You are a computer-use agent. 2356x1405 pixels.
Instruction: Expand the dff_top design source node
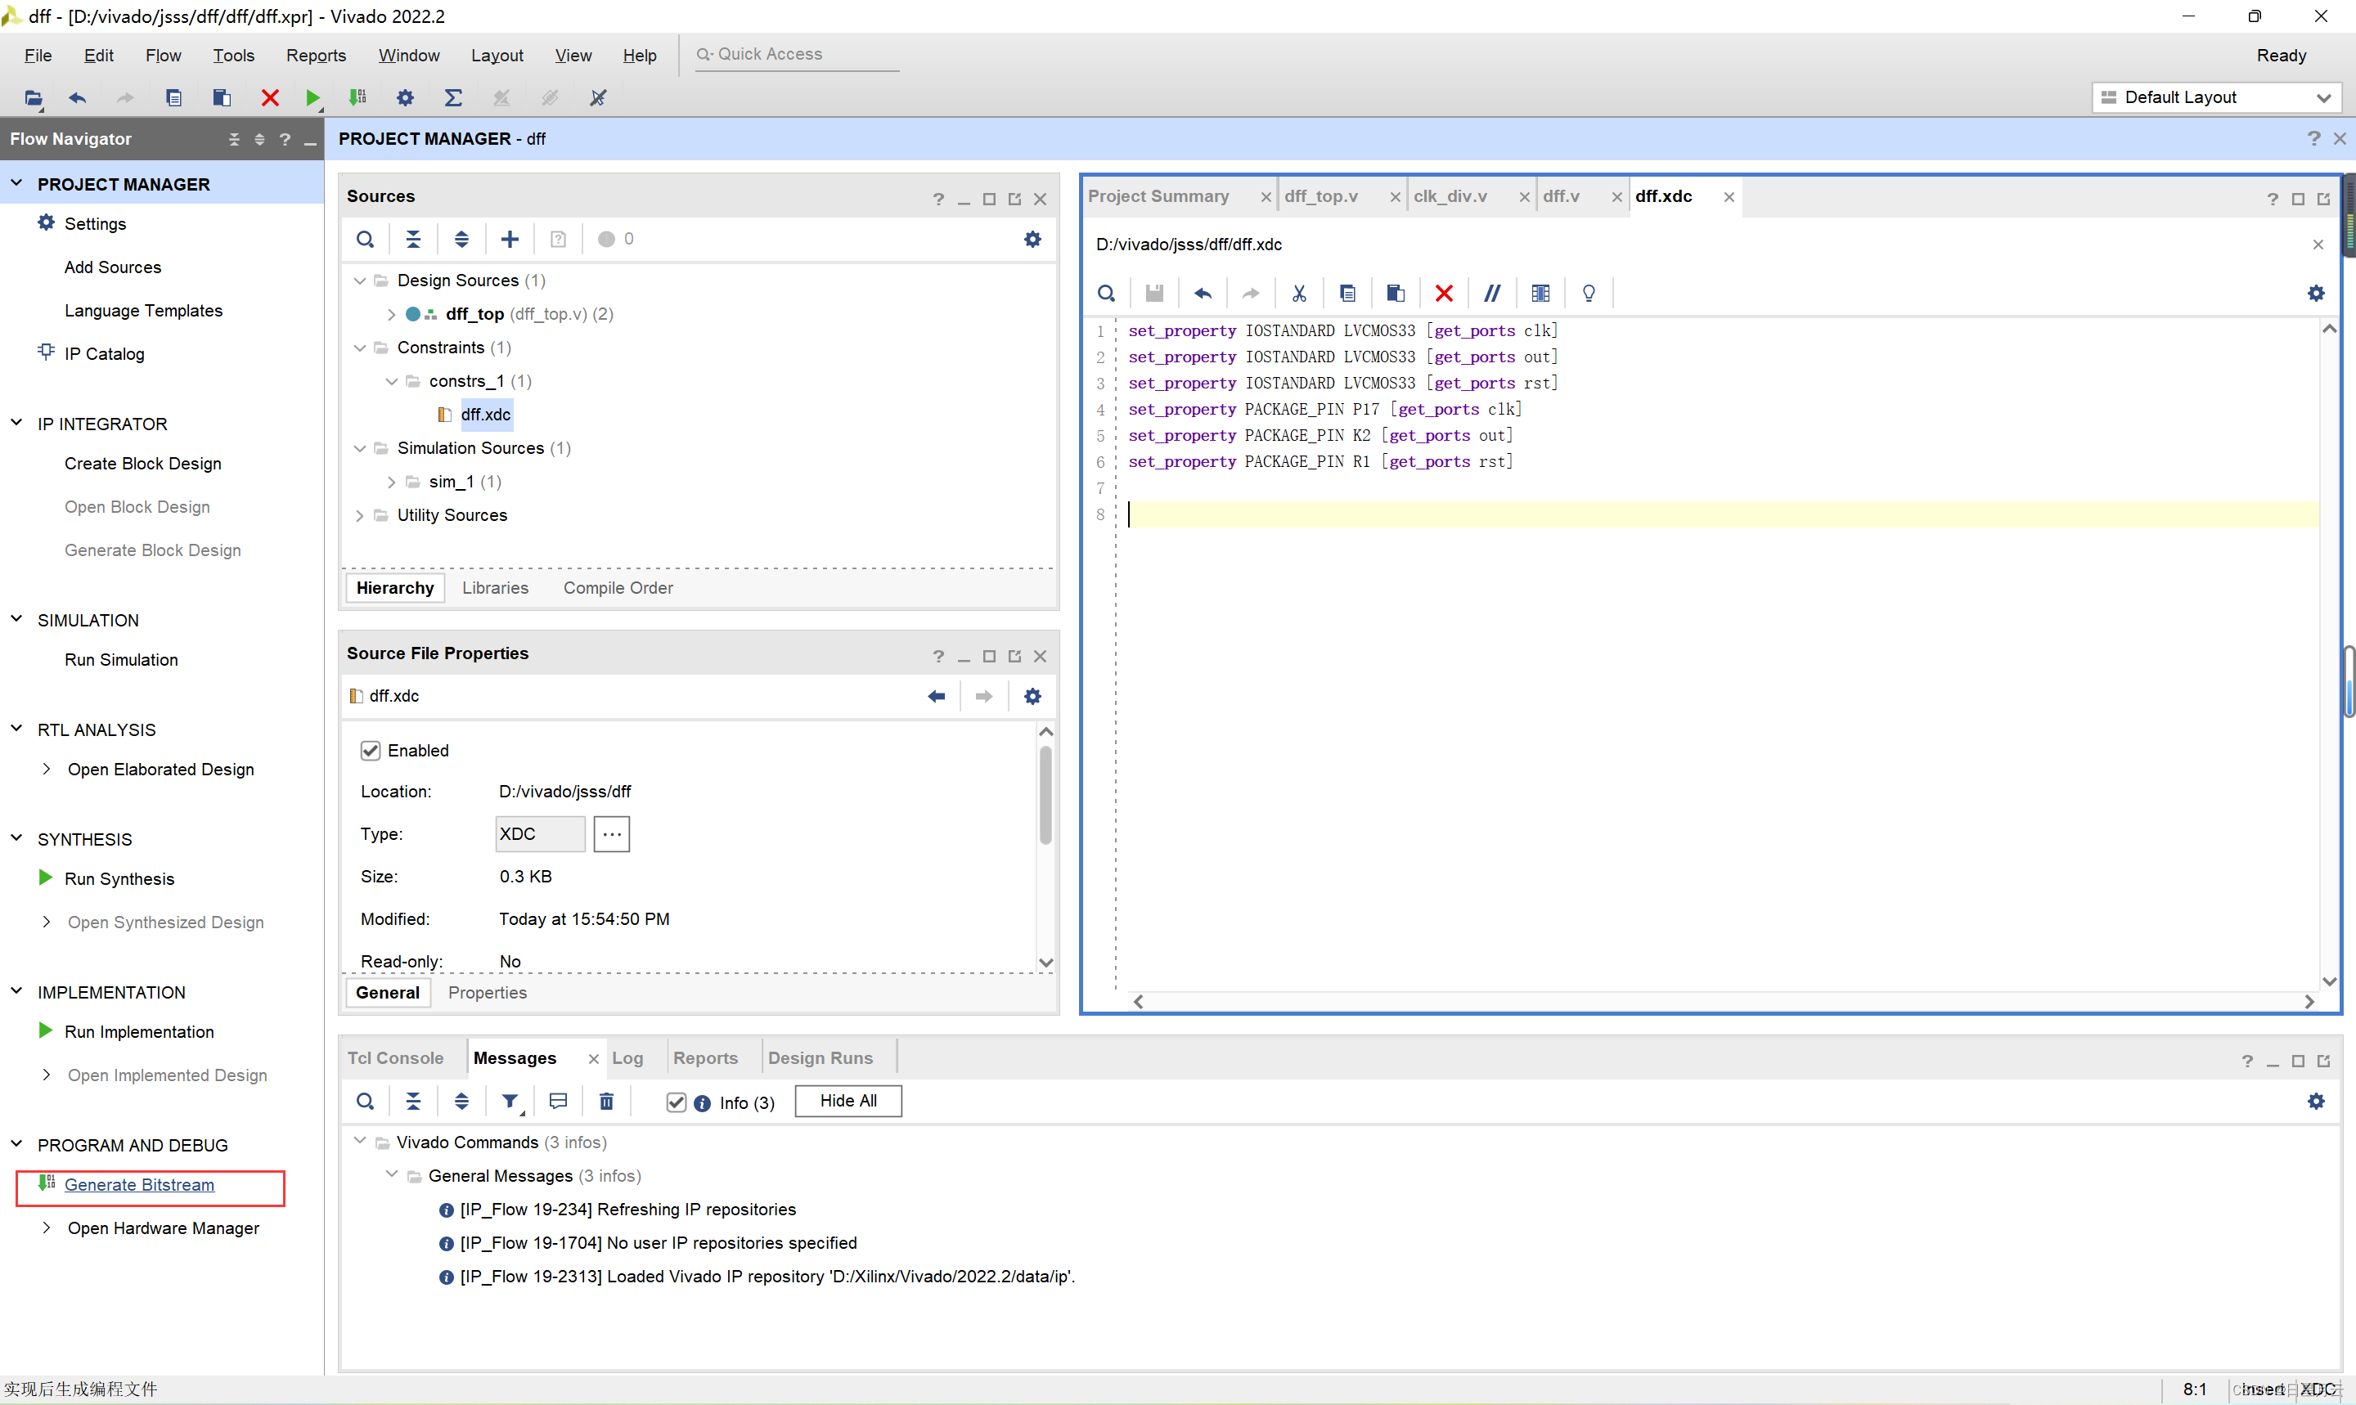point(391,314)
